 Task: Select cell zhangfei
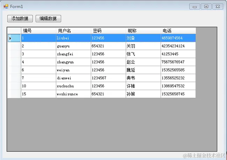pos(73,54)
